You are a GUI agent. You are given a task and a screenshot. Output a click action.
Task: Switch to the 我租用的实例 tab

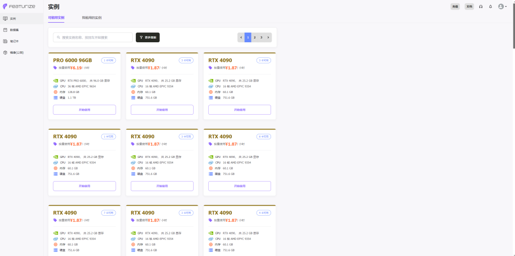pos(92,18)
